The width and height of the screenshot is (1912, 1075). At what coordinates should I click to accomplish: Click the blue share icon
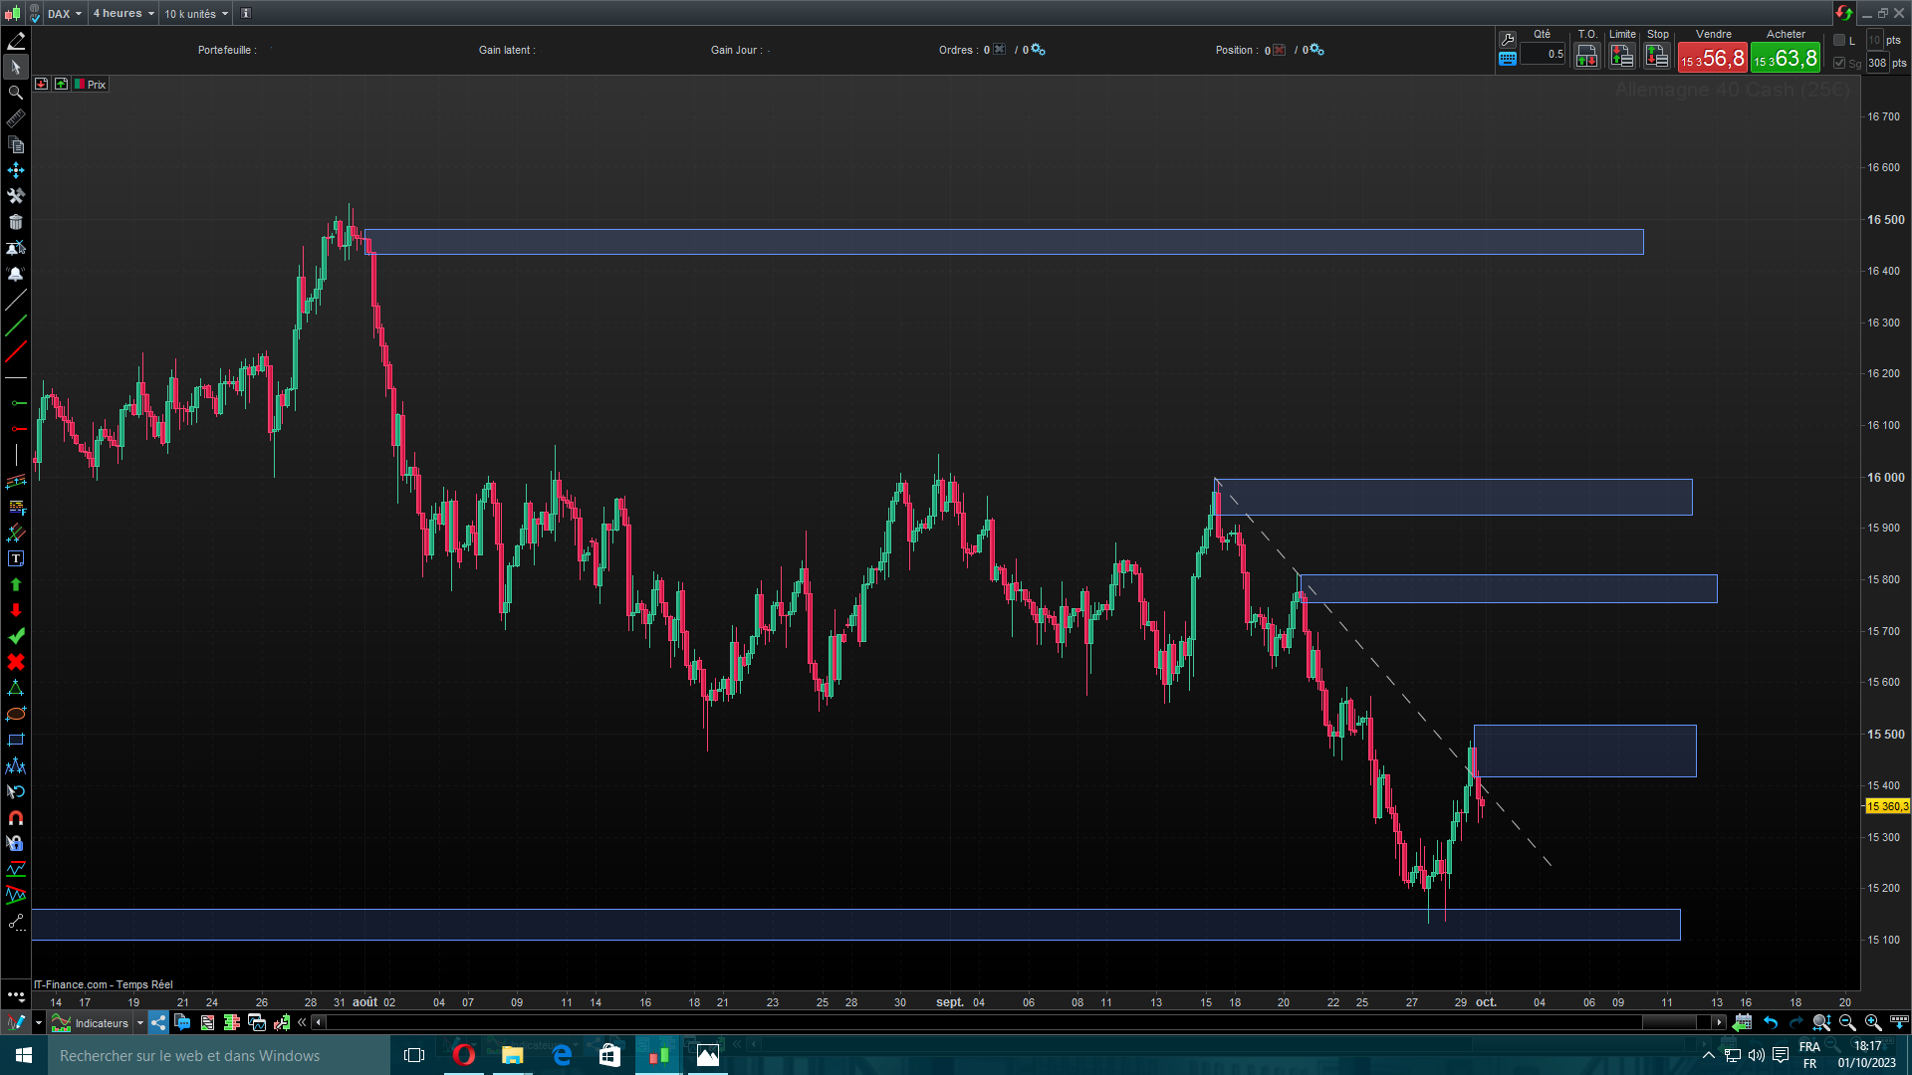pos(158,1022)
